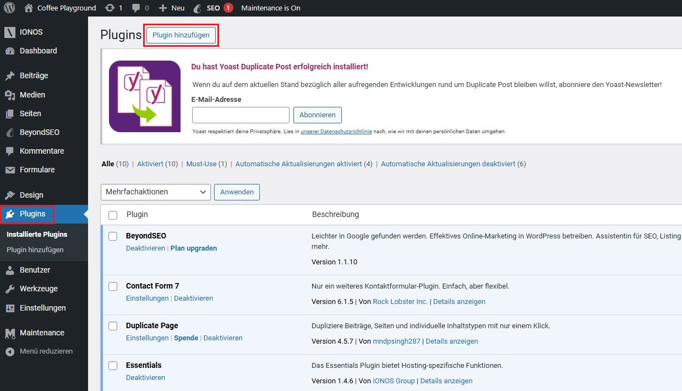Screen dimensions: 682x391
Task: Click the Kommentare speech bubble icon
Action: [9, 151]
